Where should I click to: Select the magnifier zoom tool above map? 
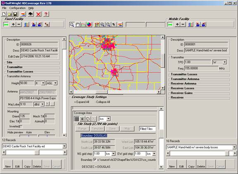[72, 24]
